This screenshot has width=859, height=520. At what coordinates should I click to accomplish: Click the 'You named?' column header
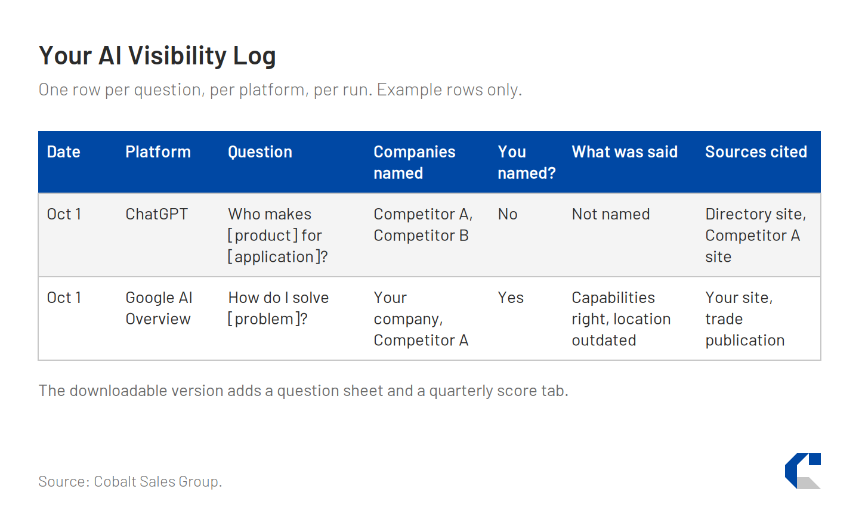point(527,162)
